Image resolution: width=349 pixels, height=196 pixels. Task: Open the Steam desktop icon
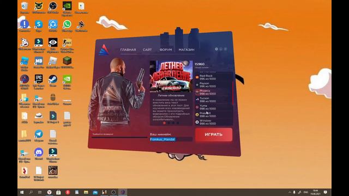(53, 81)
